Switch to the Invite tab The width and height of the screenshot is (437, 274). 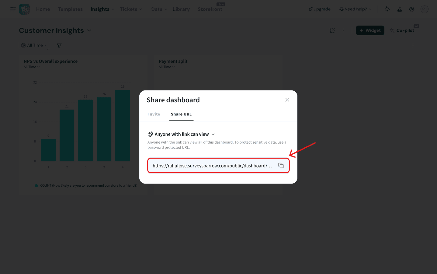click(154, 114)
